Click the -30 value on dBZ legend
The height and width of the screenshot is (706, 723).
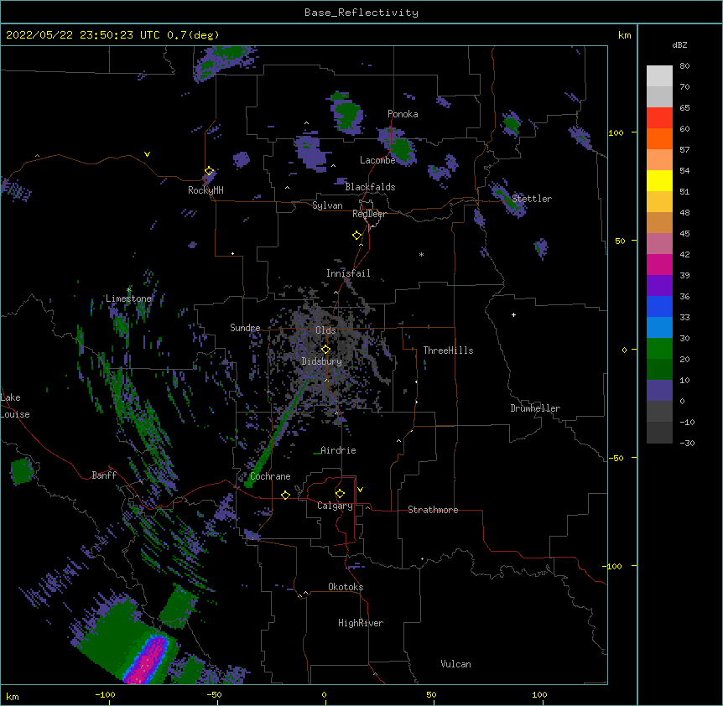coord(687,443)
